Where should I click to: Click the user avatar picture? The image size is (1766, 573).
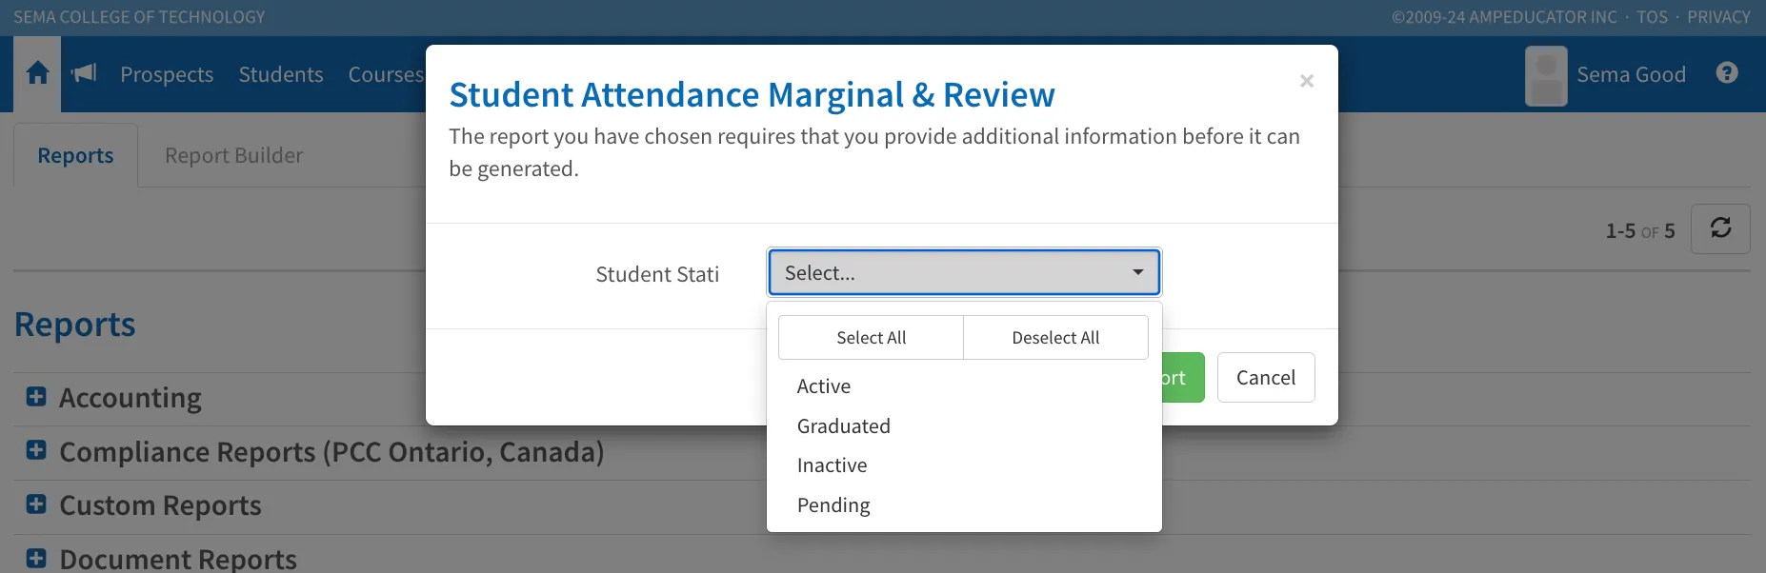click(x=1545, y=75)
